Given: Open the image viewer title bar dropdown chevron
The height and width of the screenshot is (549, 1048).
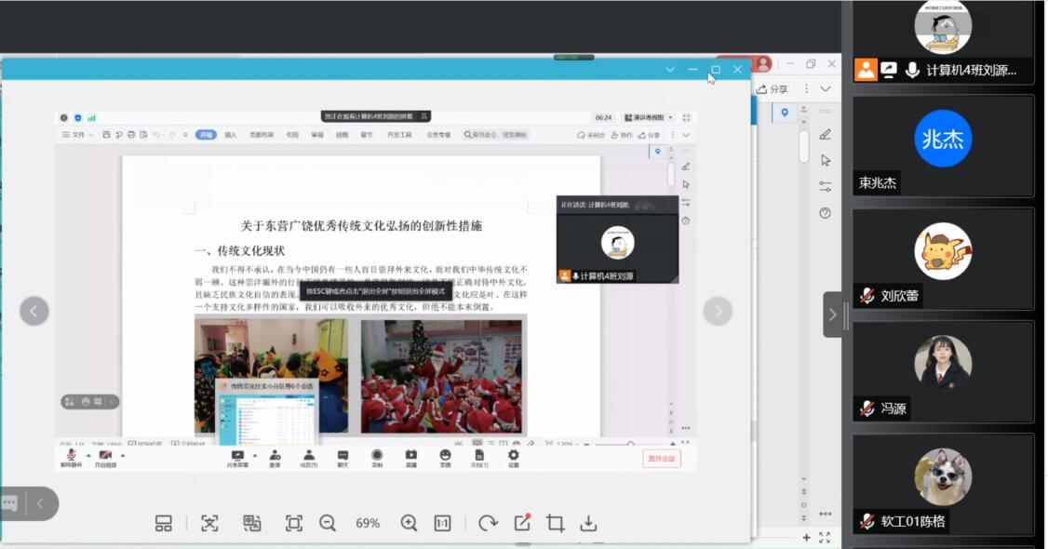Looking at the screenshot, I should point(670,70).
